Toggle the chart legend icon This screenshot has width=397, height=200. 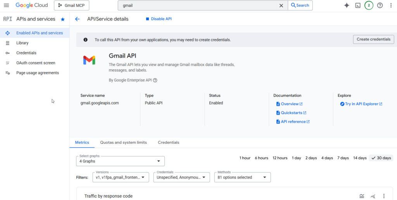point(362,196)
